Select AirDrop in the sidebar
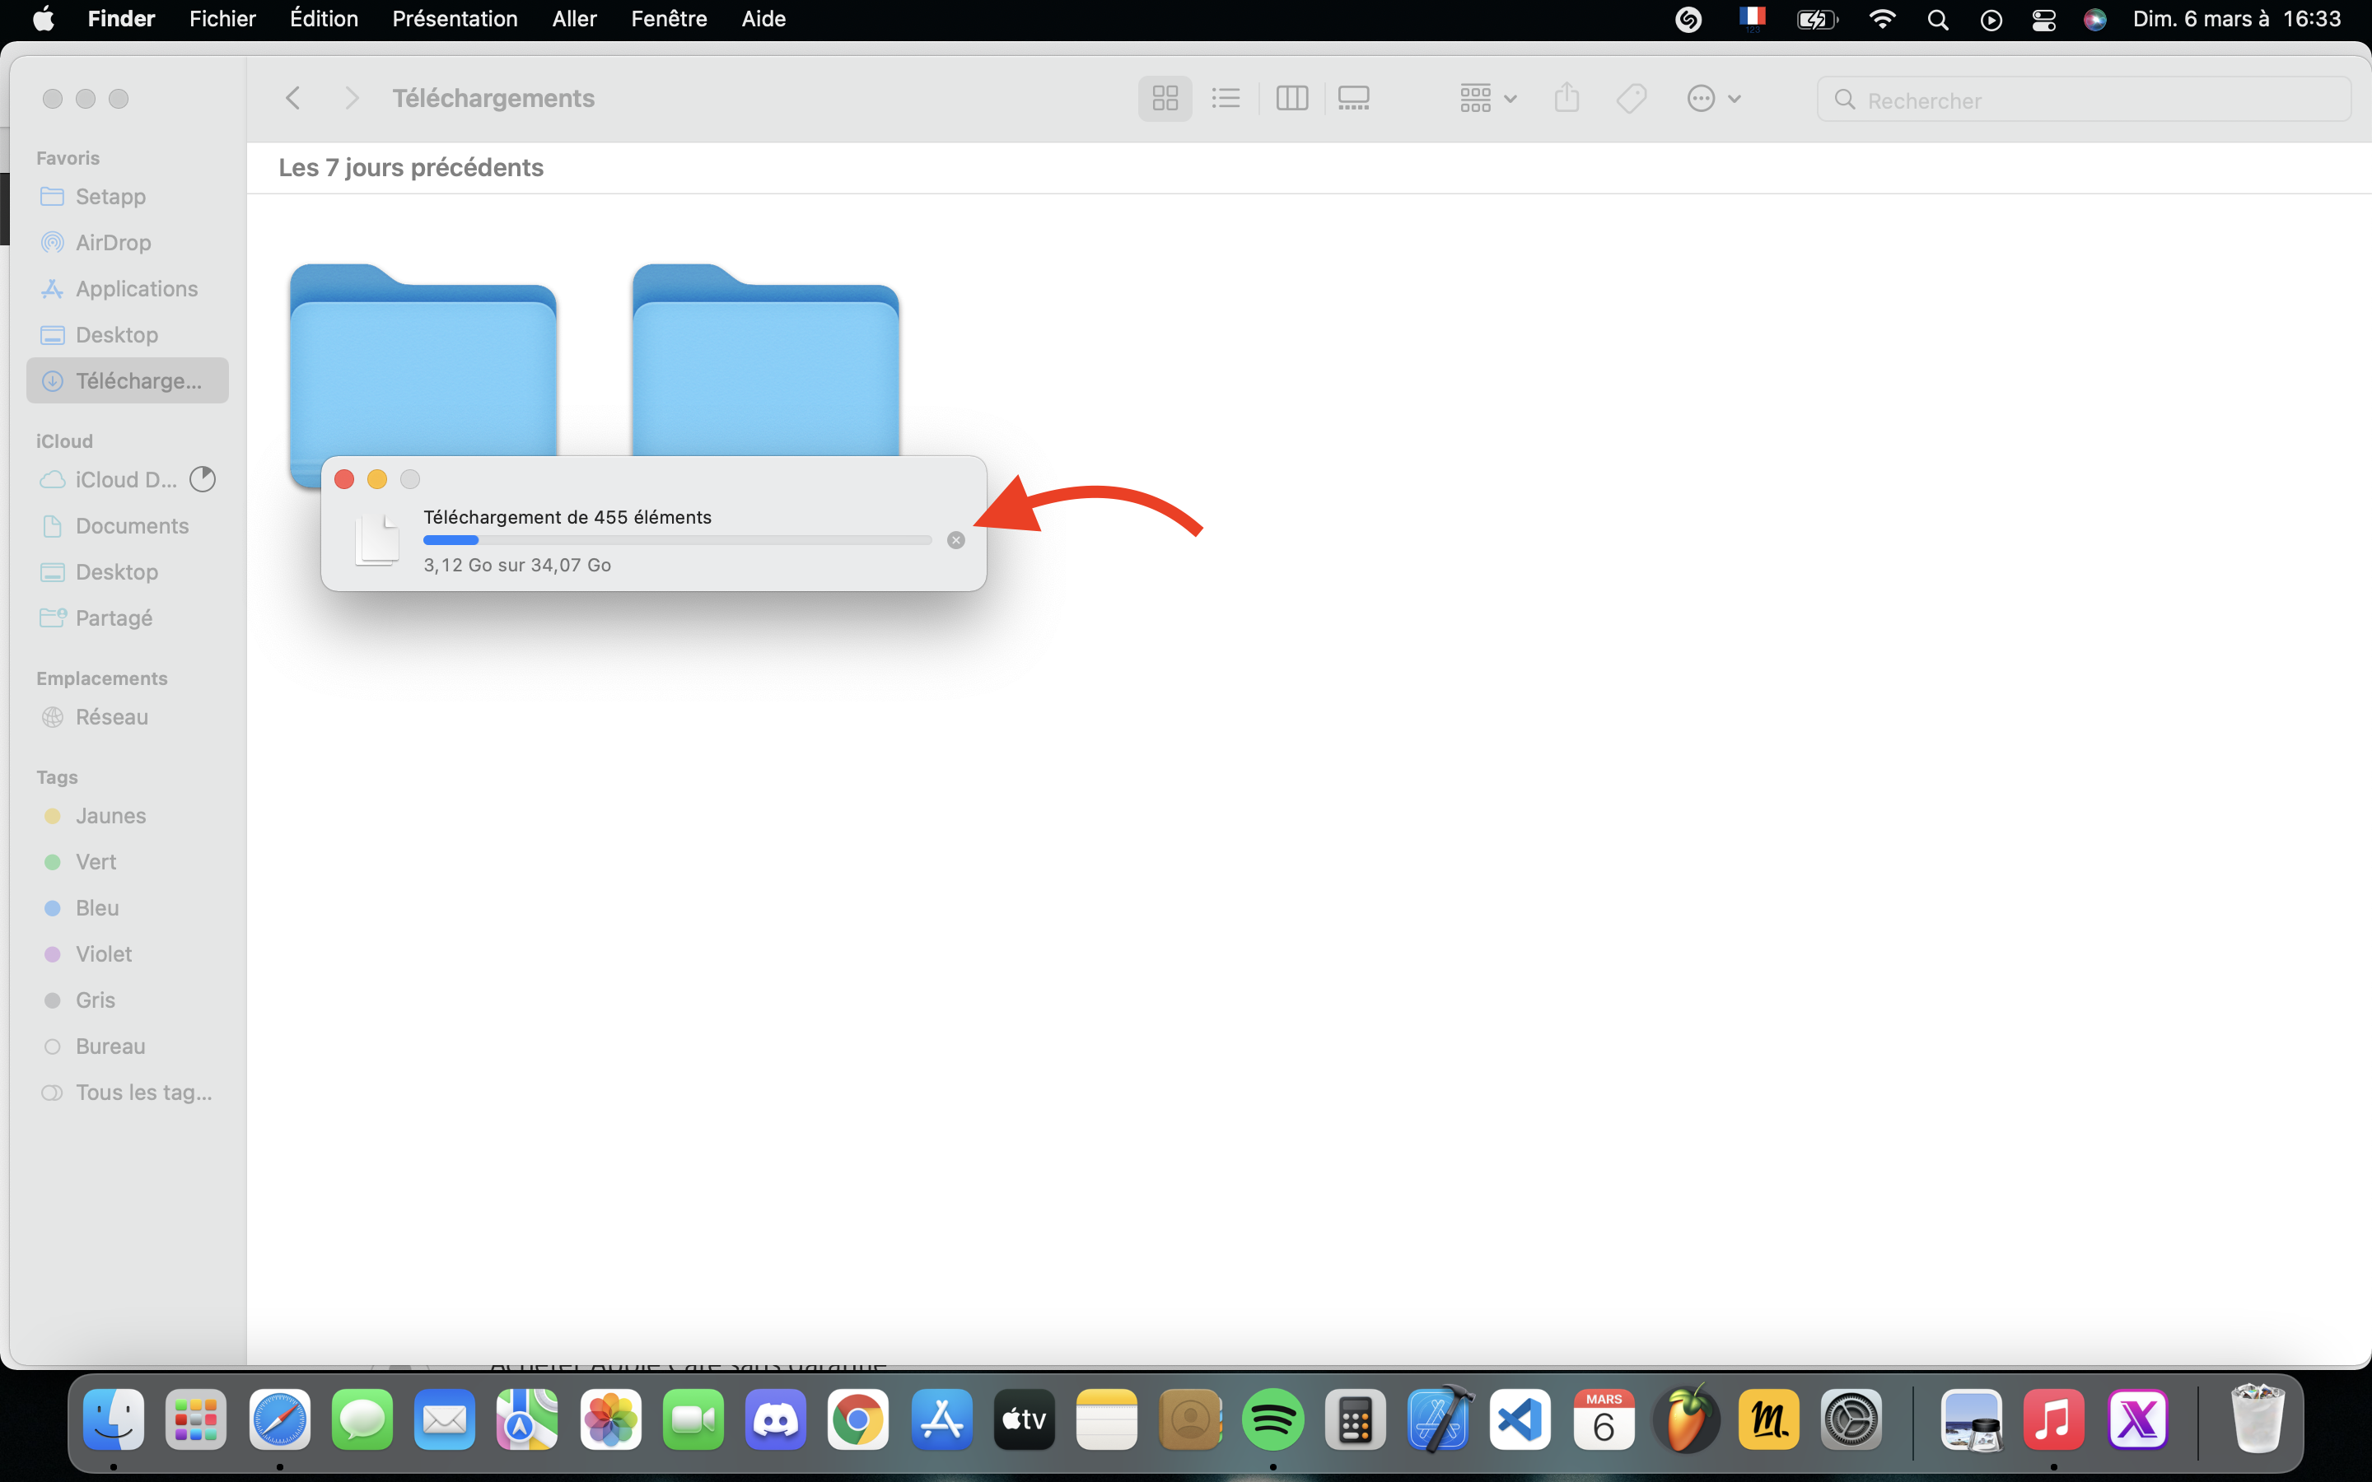The height and width of the screenshot is (1482, 2372). 113,242
